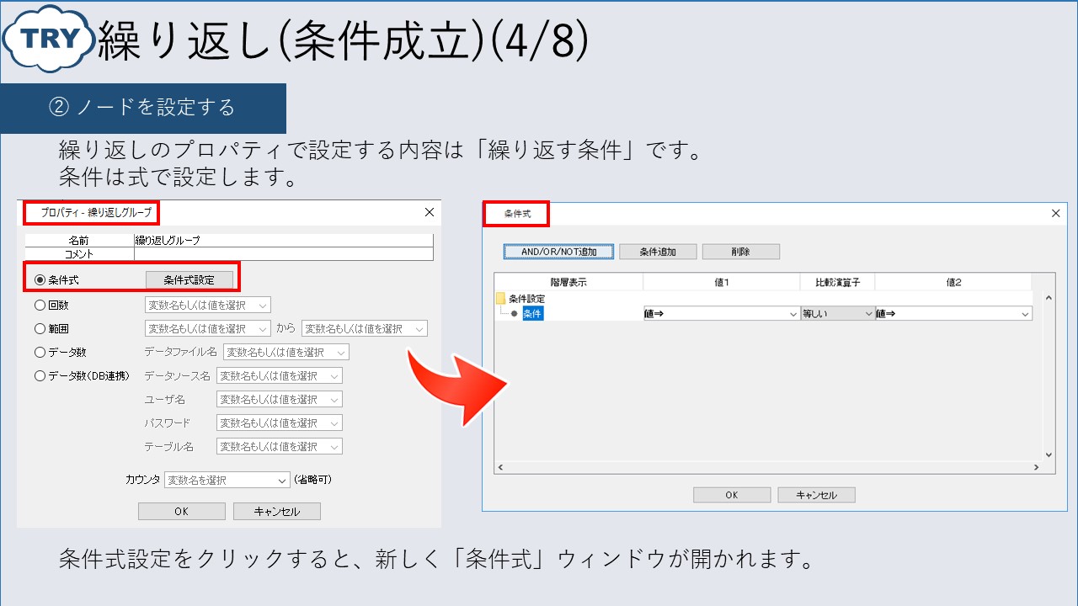Expand the カウンタ variable dropdown
Image resolution: width=1078 pixels, height=606 pixels.
point(227,480)
